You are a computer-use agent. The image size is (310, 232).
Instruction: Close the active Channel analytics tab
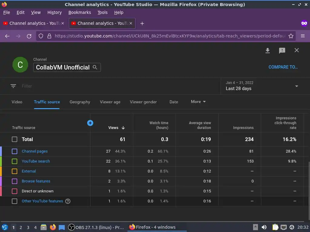(131, 23)
